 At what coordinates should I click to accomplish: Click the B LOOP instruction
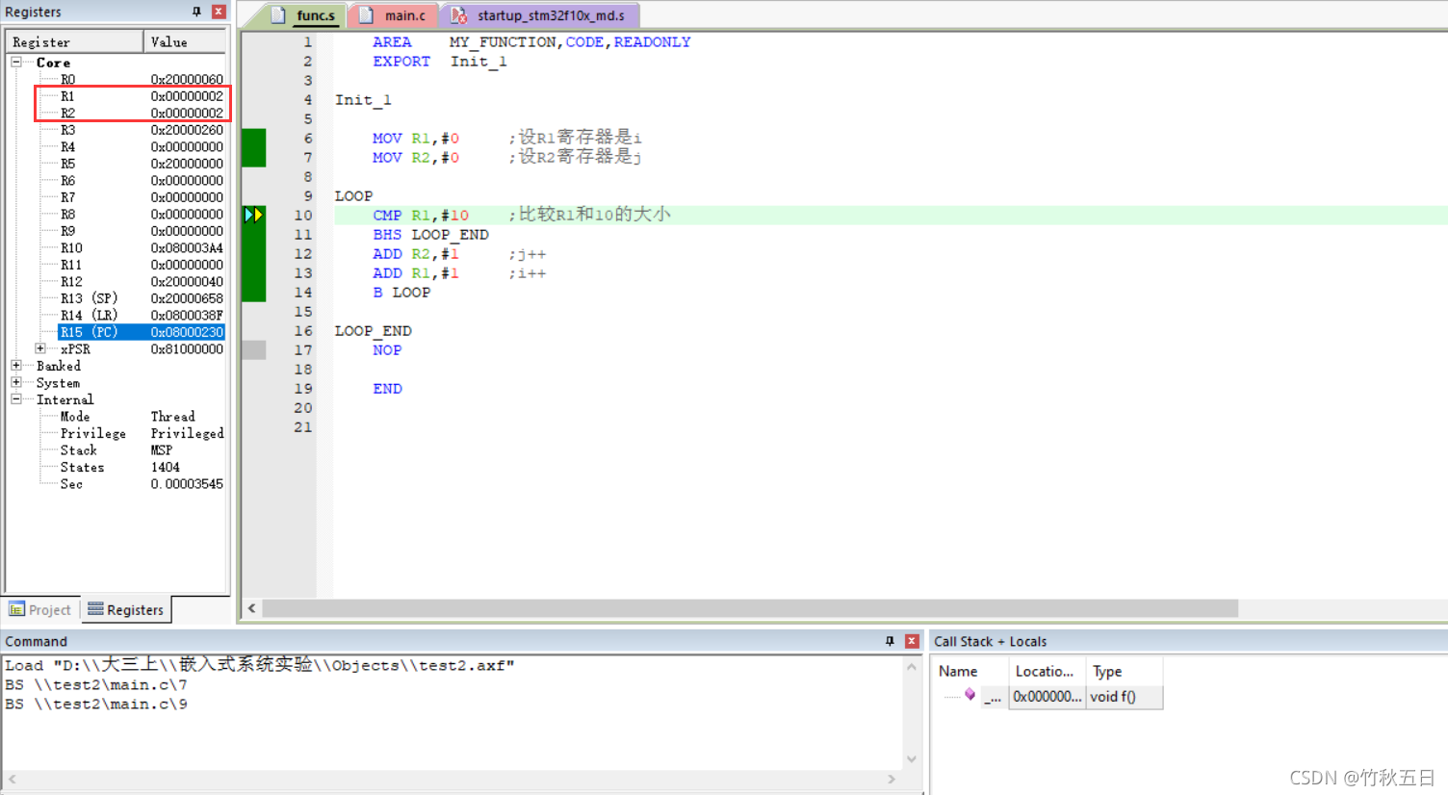tap(401, 292)
